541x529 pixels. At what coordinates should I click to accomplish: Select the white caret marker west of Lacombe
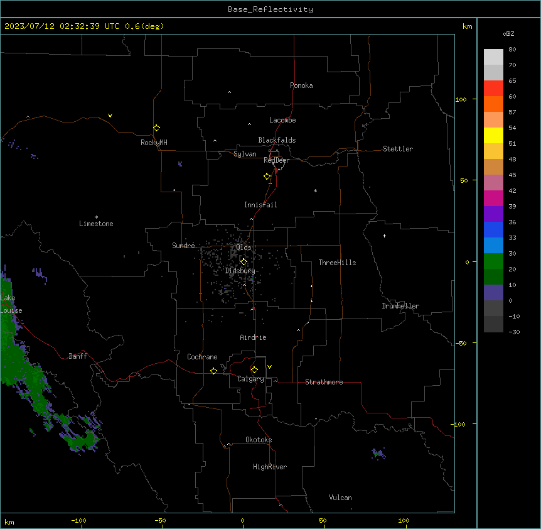point(249,124)
